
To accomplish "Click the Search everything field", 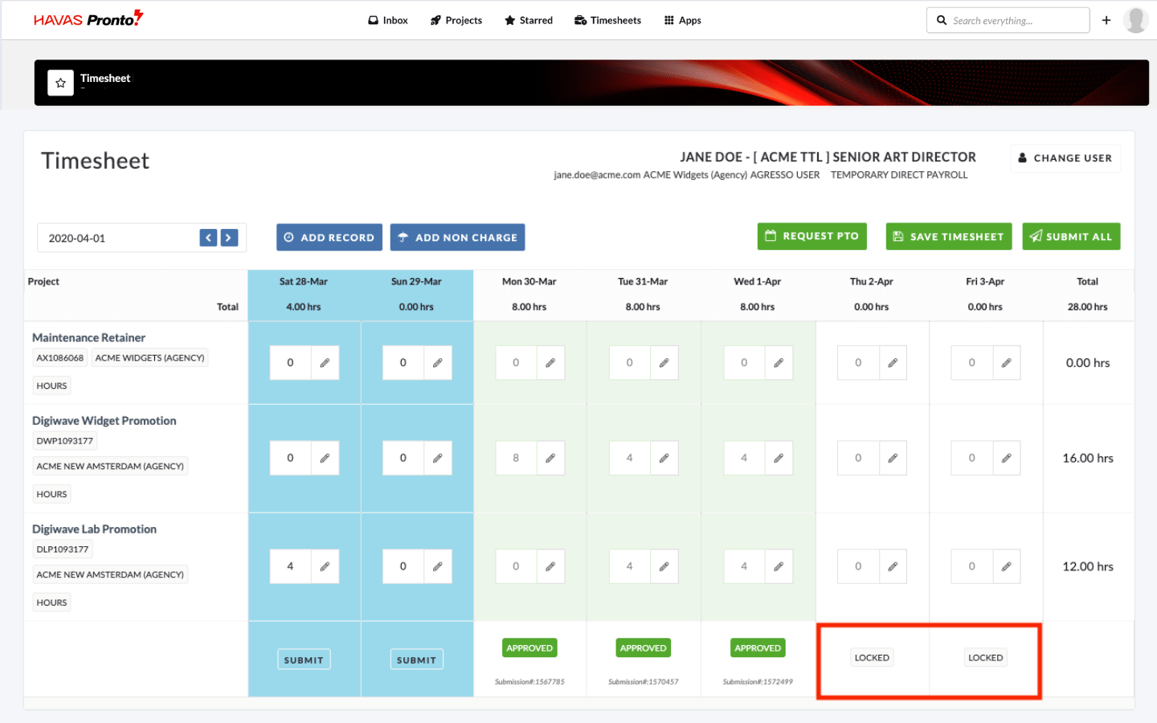I will click(1008, 20).
